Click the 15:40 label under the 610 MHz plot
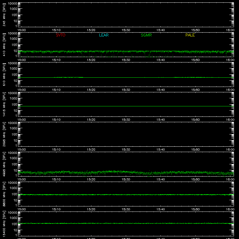Image resolution: width=239 pixels, height=239 pixels. pos(160,90)
